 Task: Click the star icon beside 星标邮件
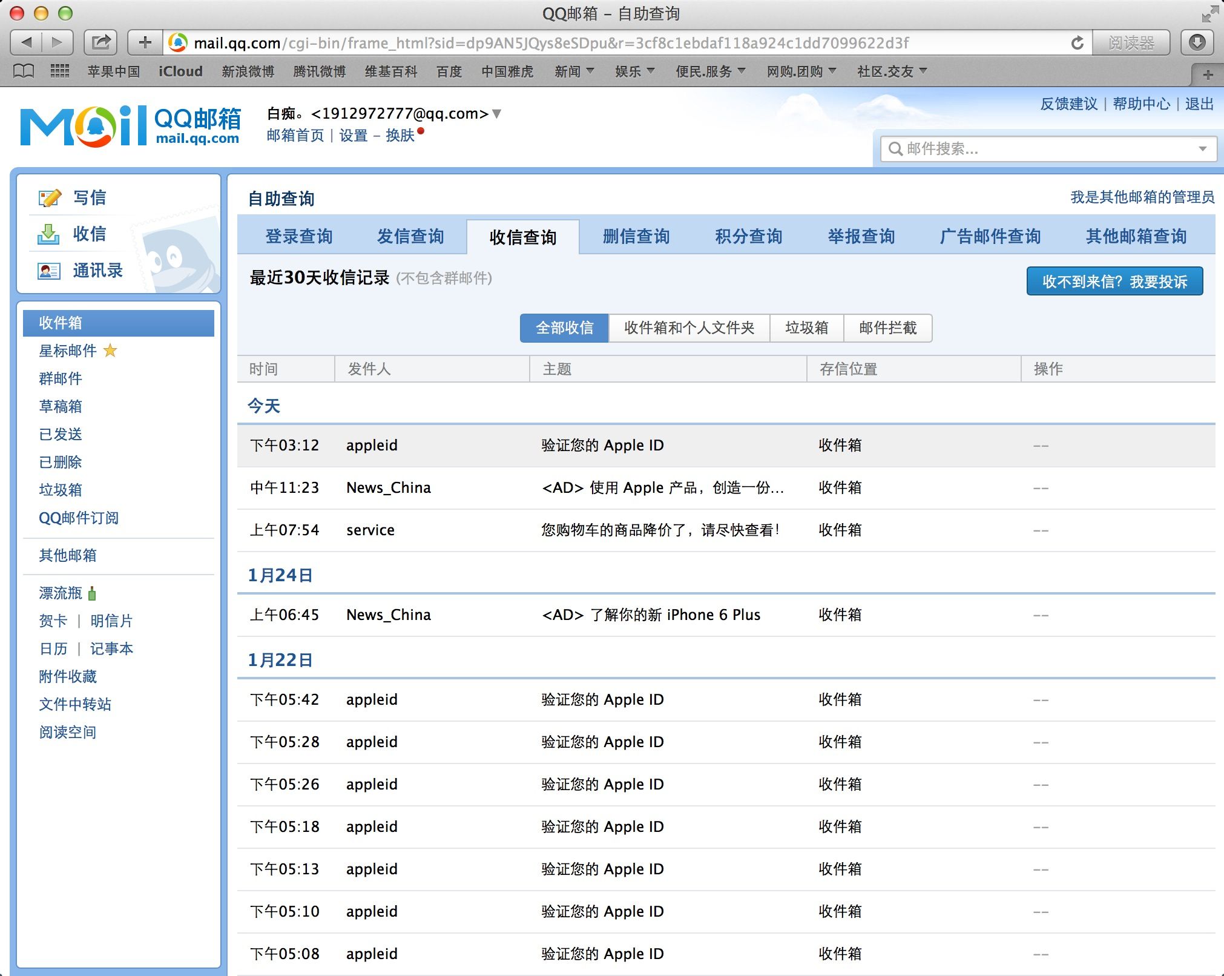tap(111, 351)
